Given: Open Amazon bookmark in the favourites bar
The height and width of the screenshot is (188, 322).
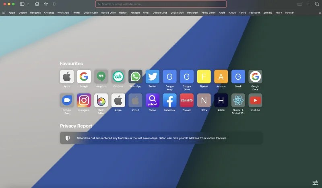Looking at the screenshot, I should pos(135,12).
